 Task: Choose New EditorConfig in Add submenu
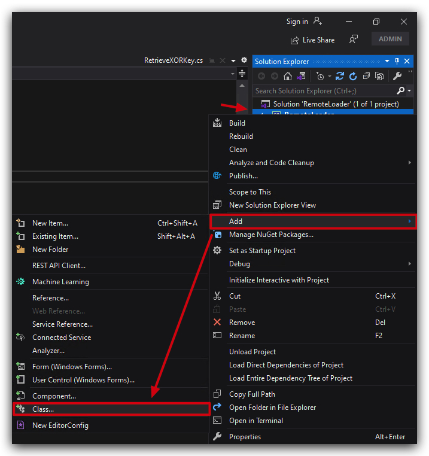pyautogui.click(x=111, y=425)
